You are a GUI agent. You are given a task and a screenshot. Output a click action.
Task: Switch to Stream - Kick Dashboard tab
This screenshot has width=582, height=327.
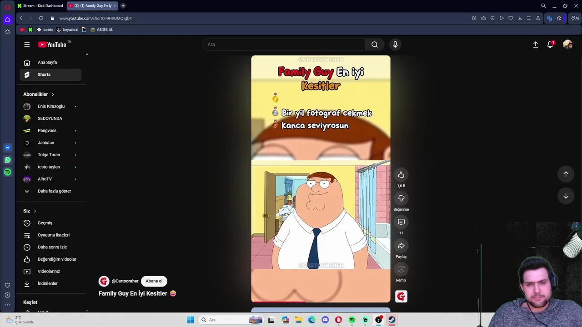(40, 6)
